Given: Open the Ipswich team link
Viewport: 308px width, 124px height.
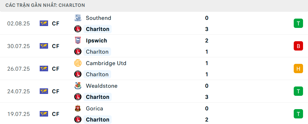Looking at the screenshot, I should pyautogui.click(x=96, y=41).
